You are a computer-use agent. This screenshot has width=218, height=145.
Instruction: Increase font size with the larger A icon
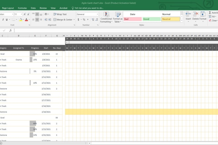[x=25, y=14]
